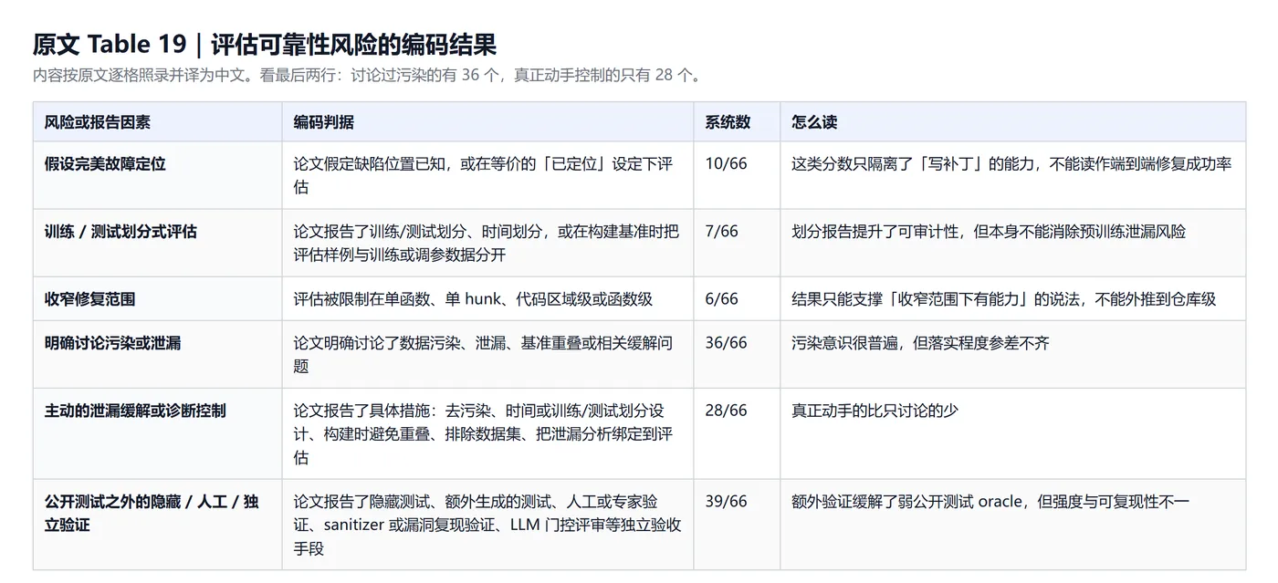
Task: Click the note '污染意识很普遍，但落实程度参差不齐'
Action: click(920, 343)
